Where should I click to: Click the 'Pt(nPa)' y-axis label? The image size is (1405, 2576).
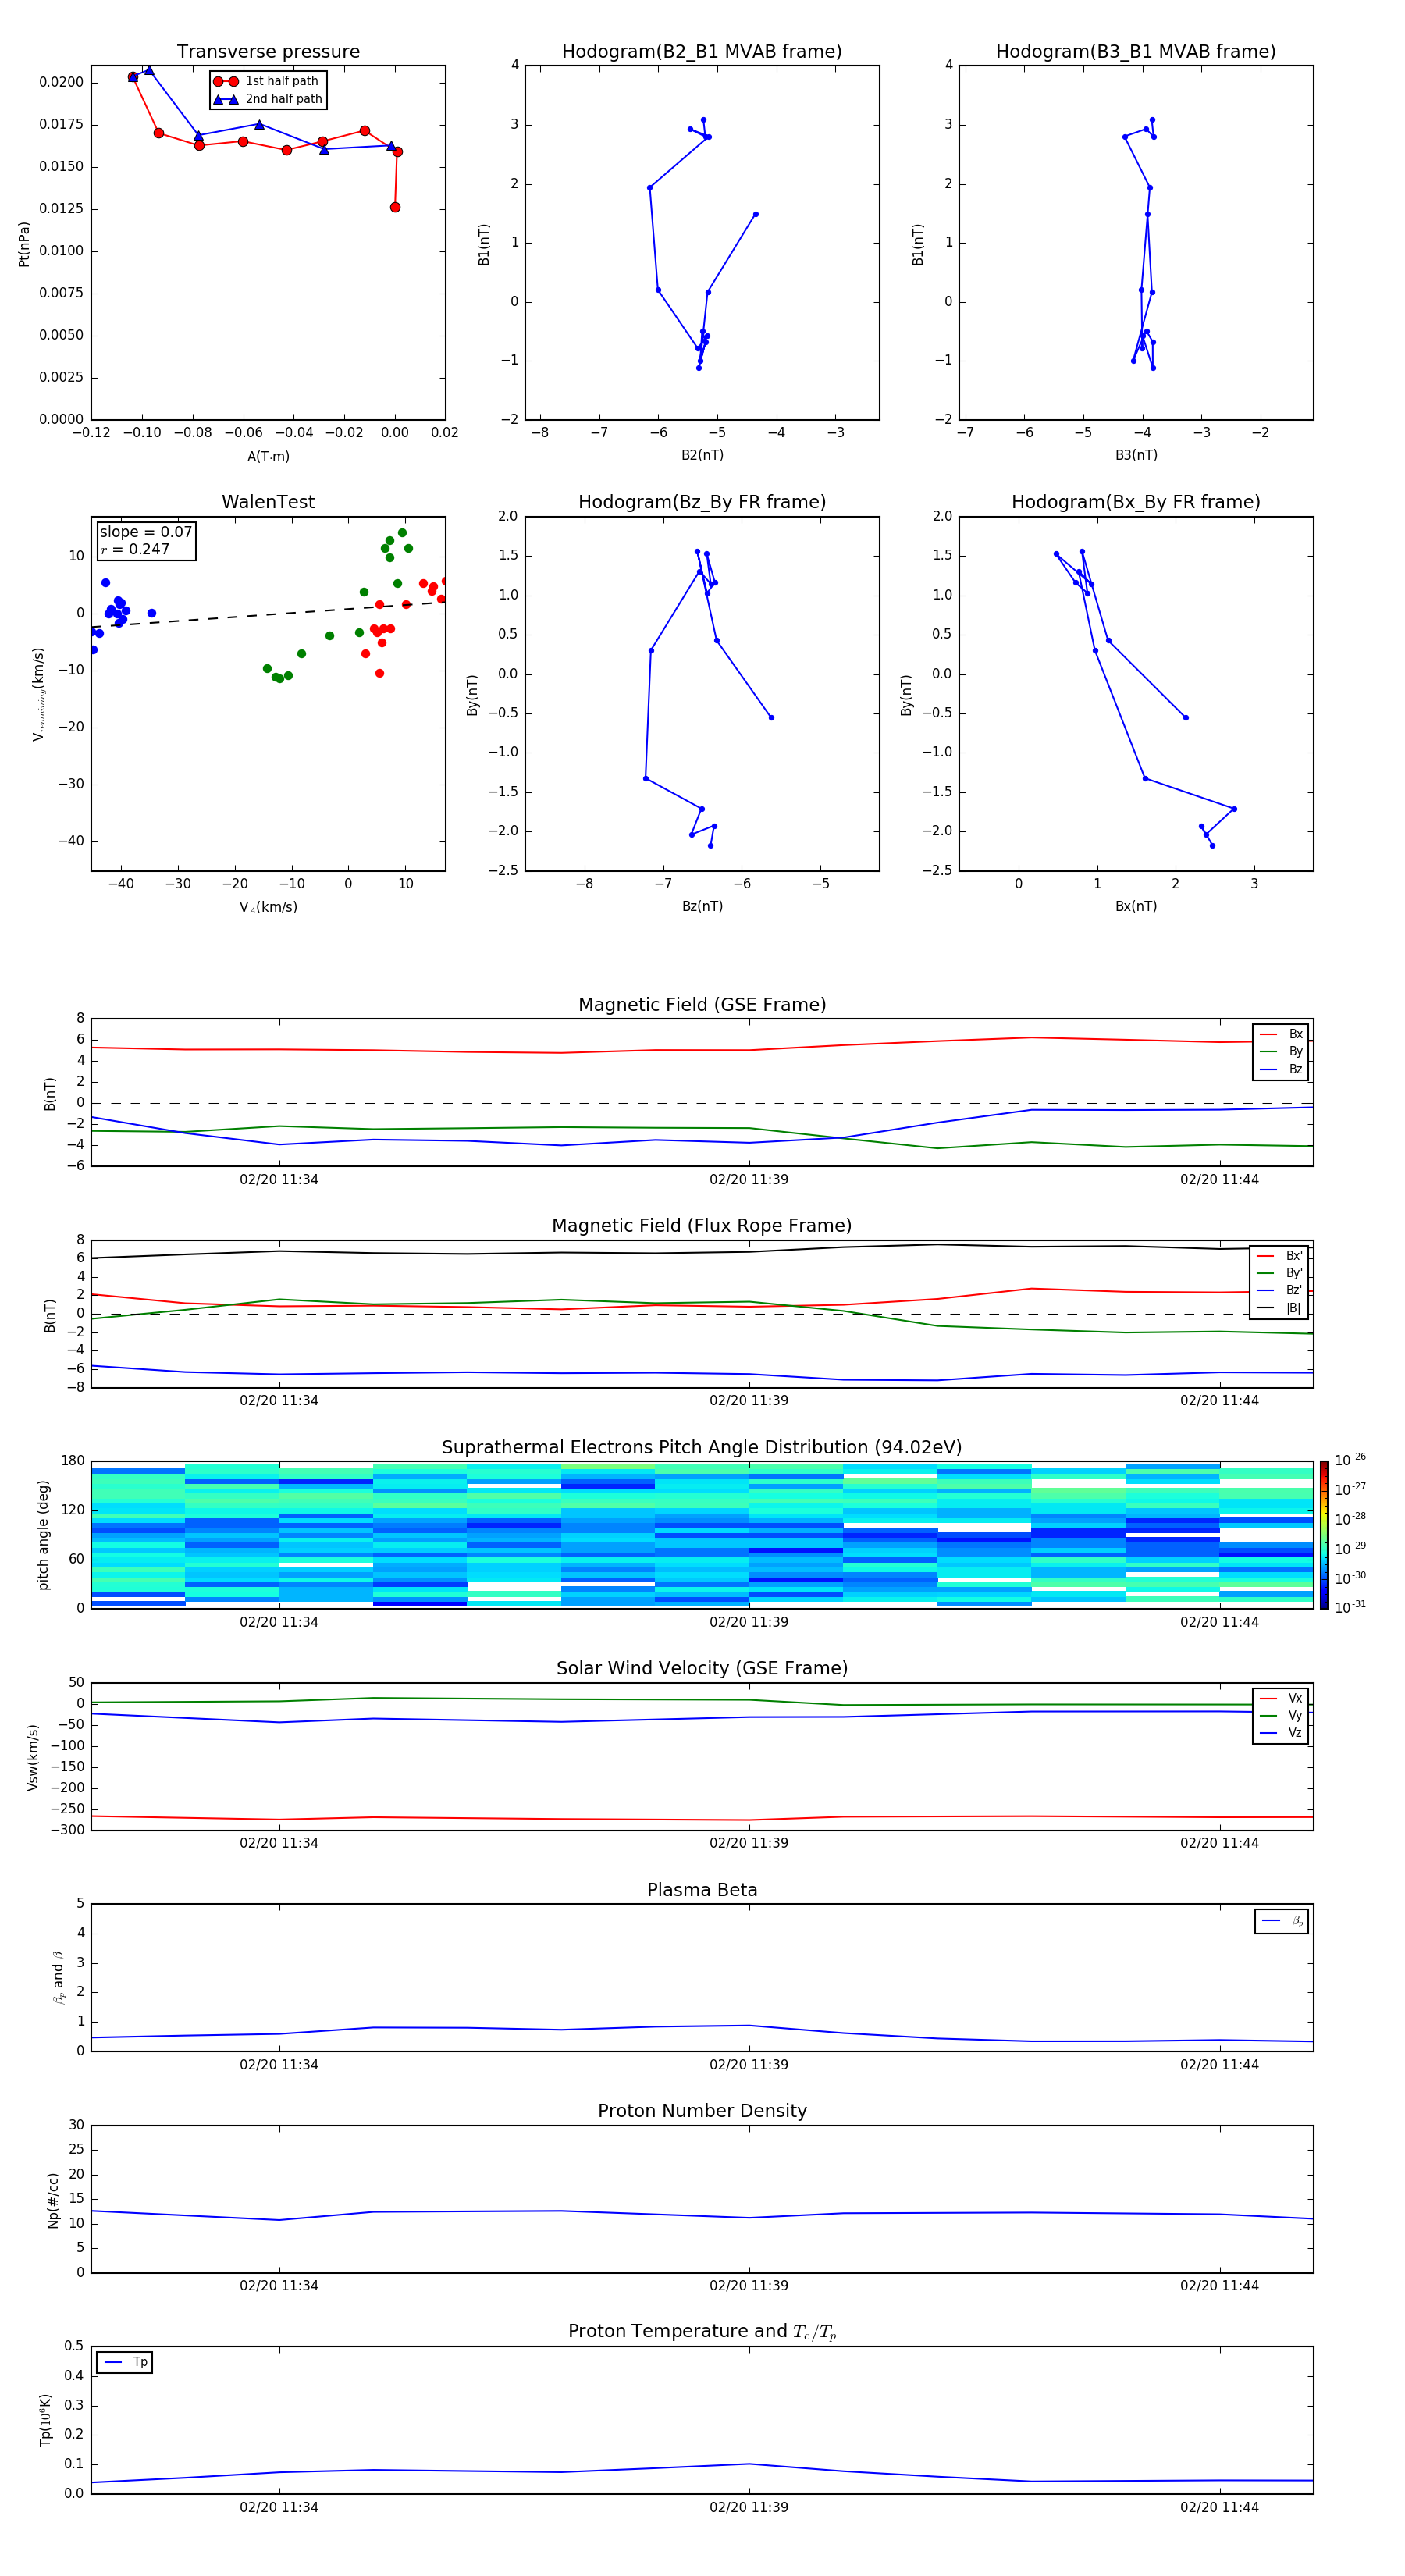click(24, 243)
